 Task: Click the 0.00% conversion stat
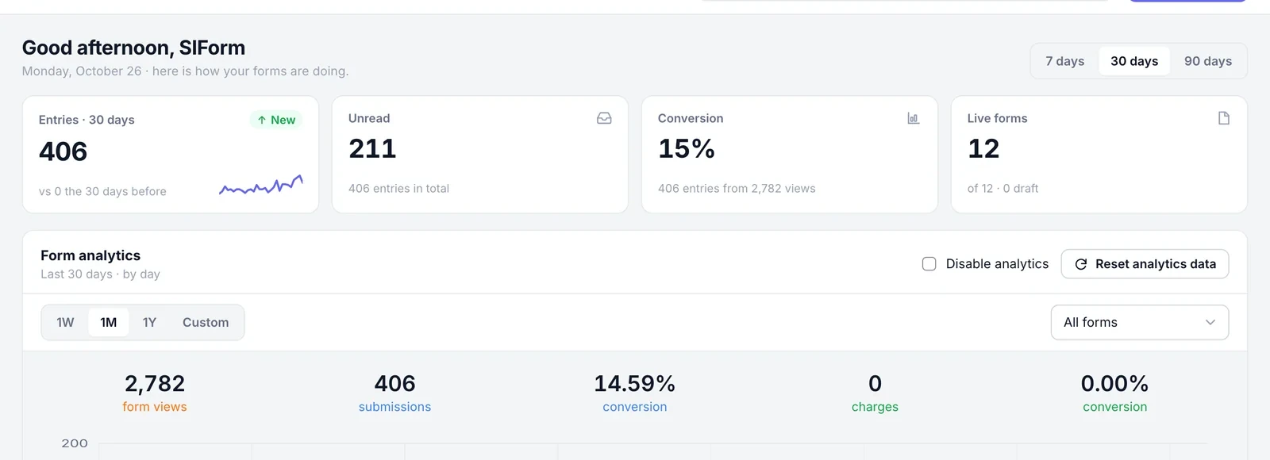1114,393
